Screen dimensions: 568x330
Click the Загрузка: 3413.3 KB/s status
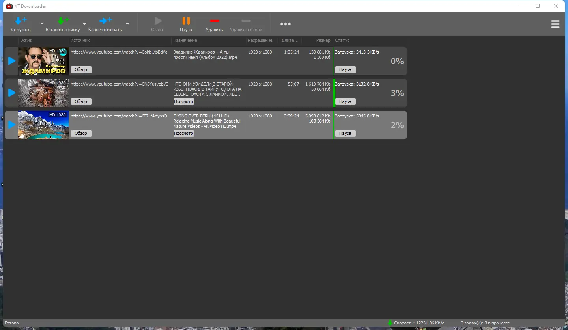[x=357, y=52]
